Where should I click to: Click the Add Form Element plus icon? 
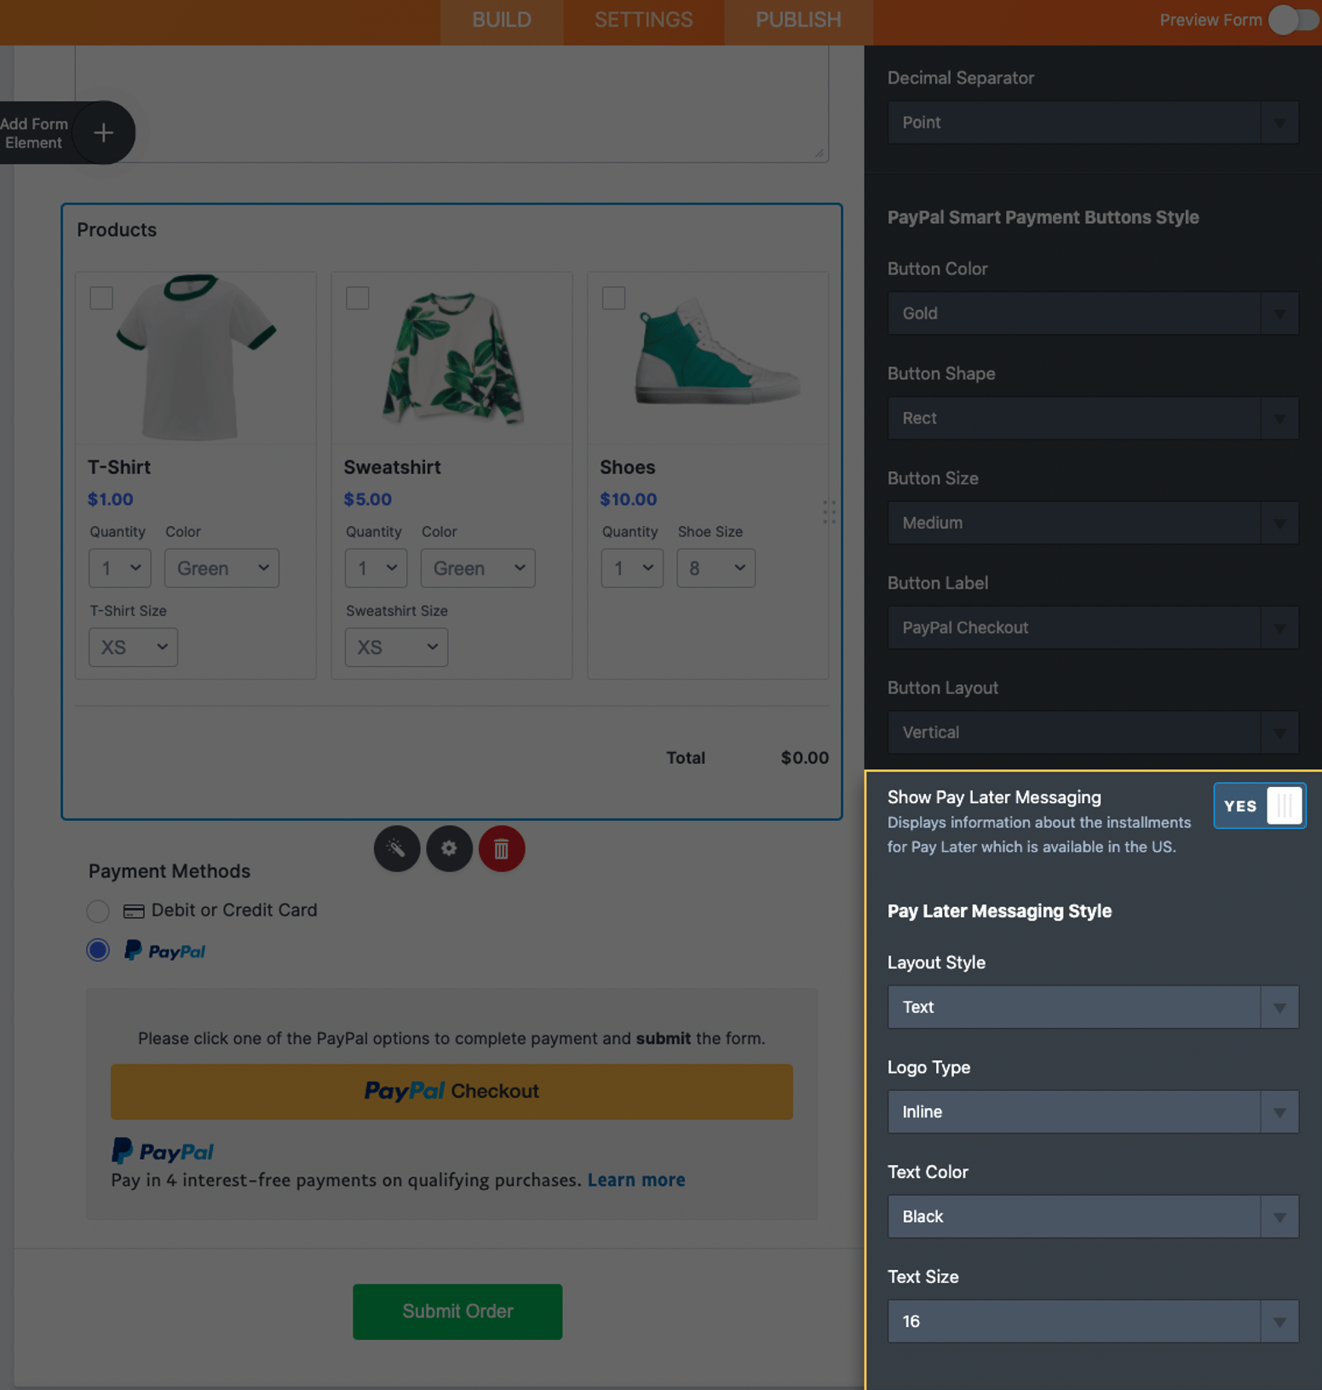point(103,133)
